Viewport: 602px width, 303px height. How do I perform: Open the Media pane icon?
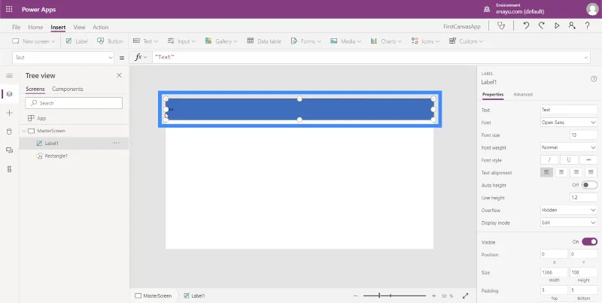pos(10,150)
